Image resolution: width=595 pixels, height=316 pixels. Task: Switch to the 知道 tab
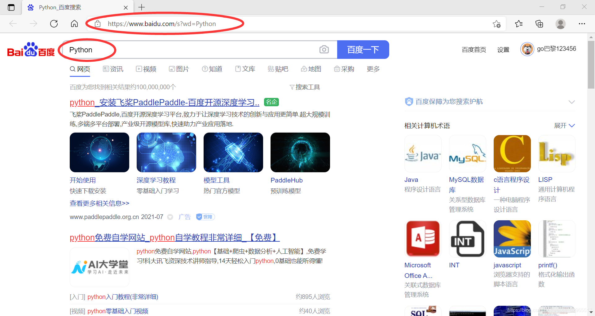click(212, 69)
